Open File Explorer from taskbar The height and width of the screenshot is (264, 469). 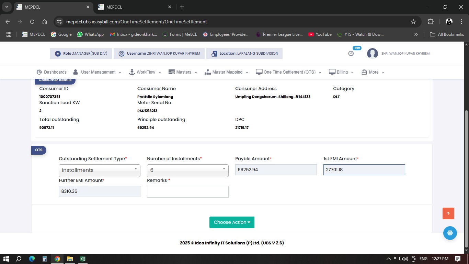click(70, 259)
